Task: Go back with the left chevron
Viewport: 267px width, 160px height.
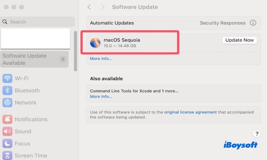Action: [x=89, y=7]
